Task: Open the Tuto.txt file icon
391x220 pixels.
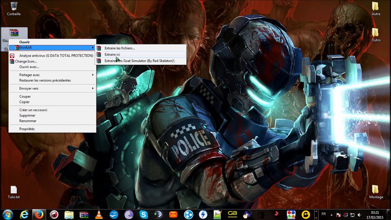Action: (x=14, y=192)
